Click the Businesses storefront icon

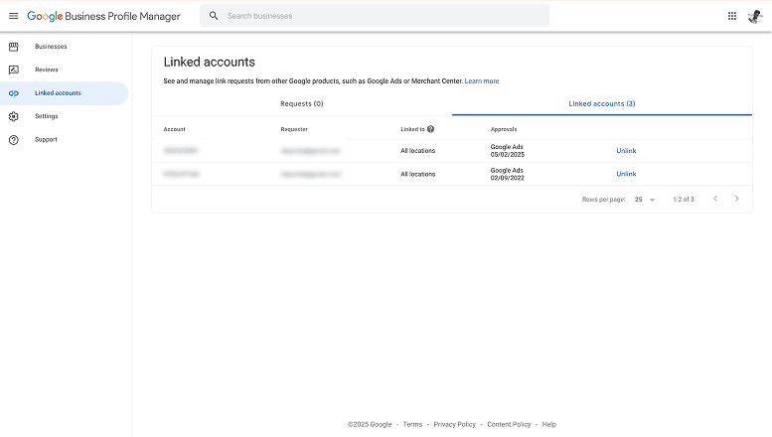coord(14,47)
